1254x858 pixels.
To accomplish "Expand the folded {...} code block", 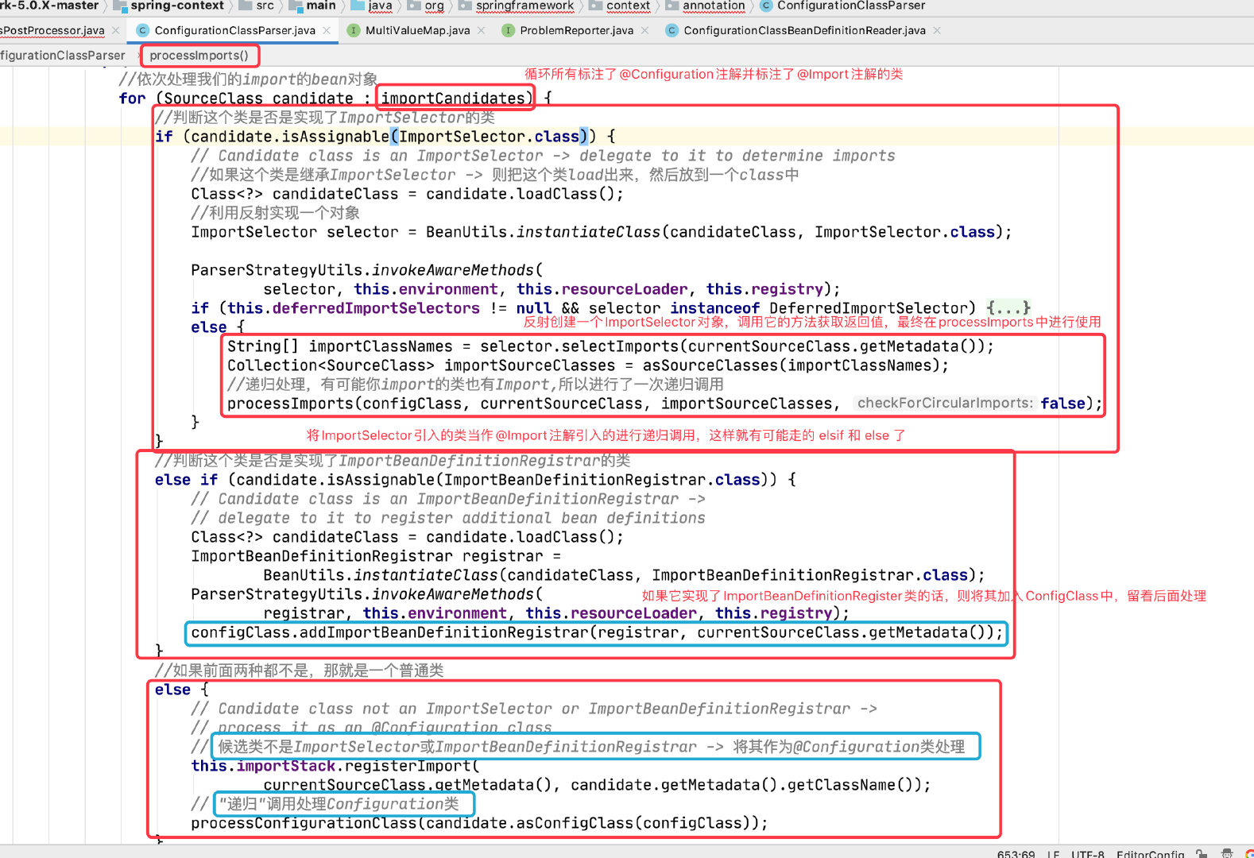I will [x=1008, y=308].
